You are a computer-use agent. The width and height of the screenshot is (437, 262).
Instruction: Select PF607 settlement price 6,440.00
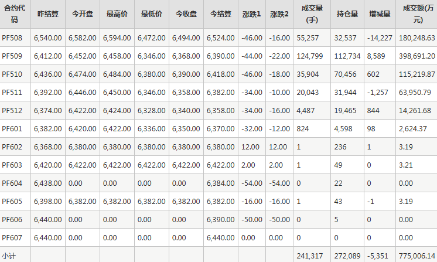[x=221, y=238]
